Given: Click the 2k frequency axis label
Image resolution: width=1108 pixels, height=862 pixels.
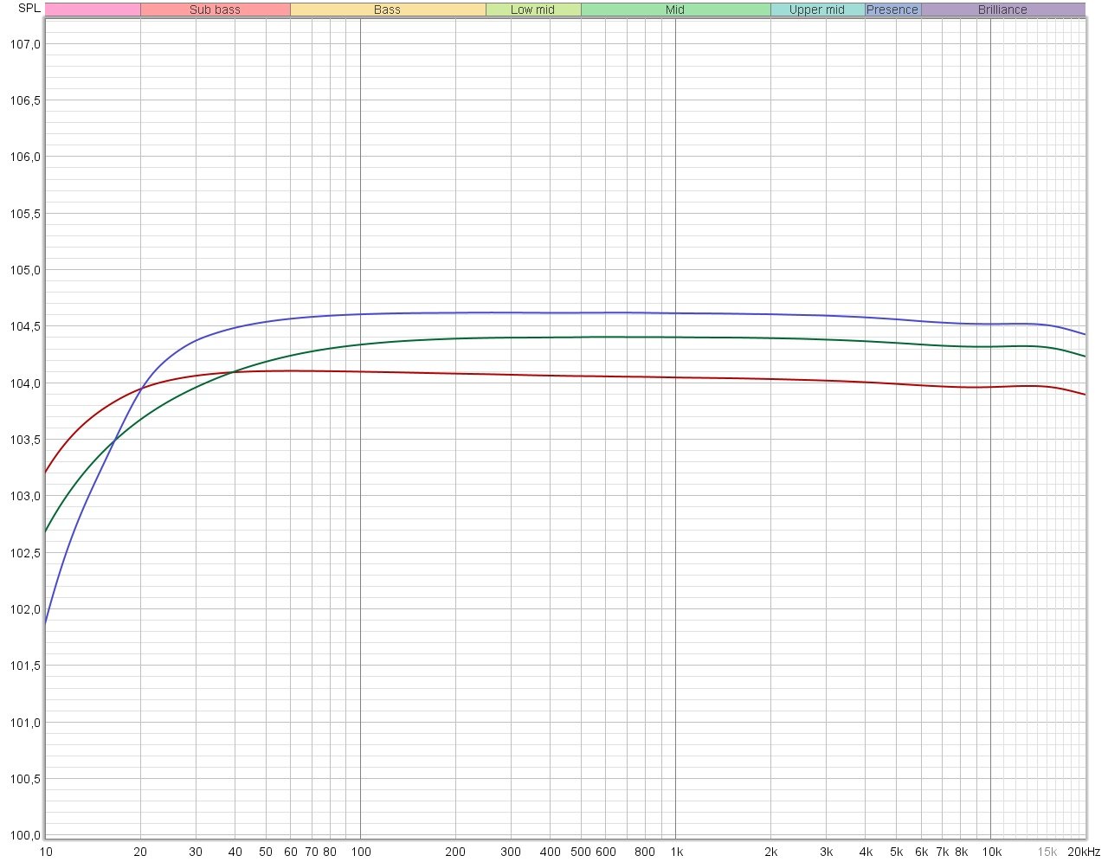Looking at the screenshot, I should 770,852.
